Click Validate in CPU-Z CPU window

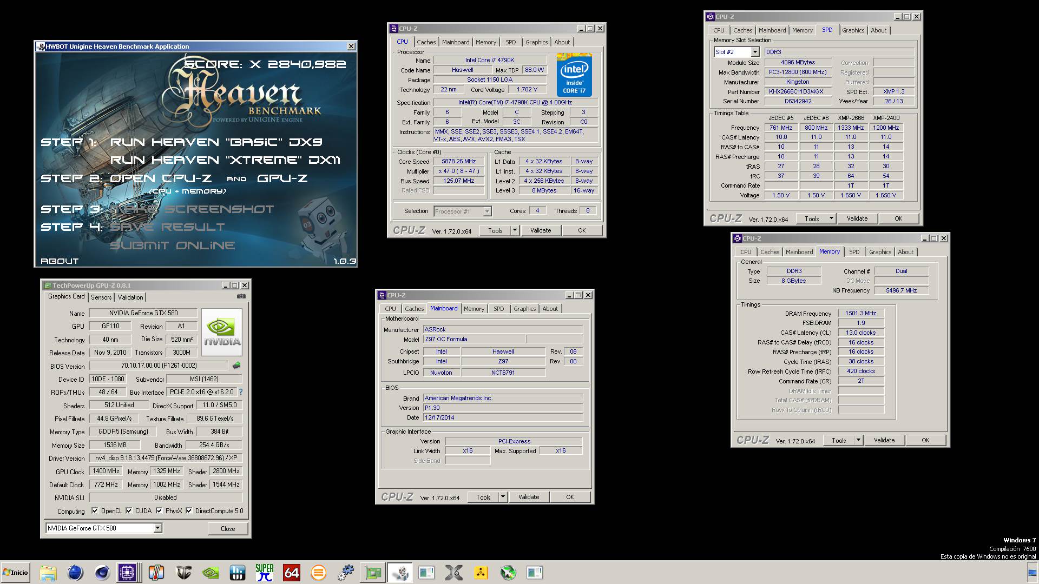tap(541, 230)
